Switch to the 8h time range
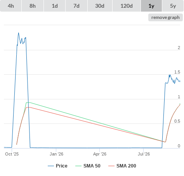 tap(33, 6)
